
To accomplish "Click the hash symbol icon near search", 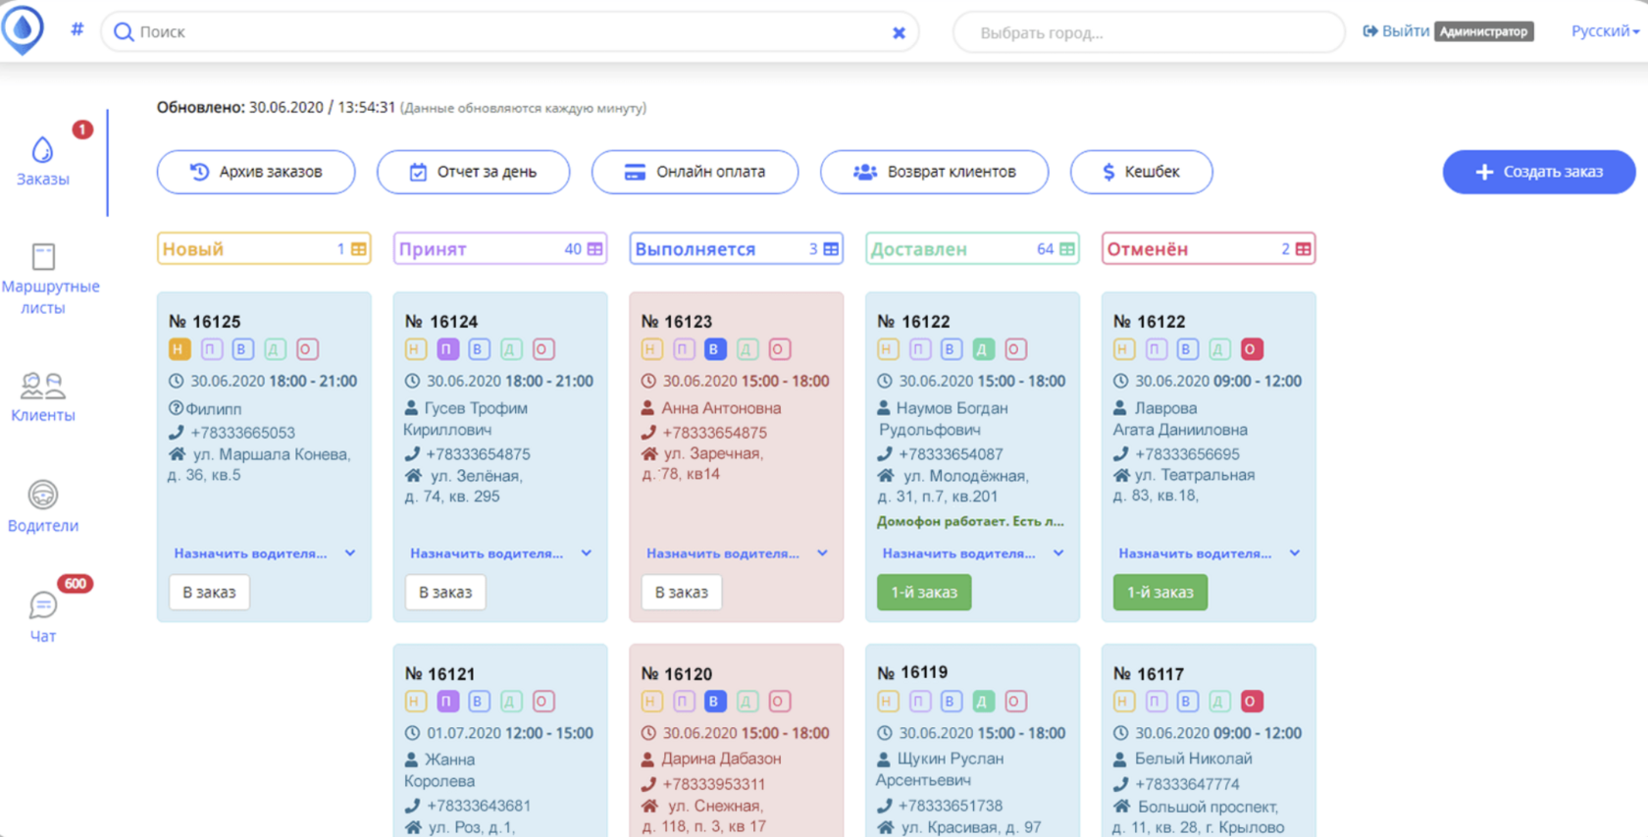I will [77, 29].
